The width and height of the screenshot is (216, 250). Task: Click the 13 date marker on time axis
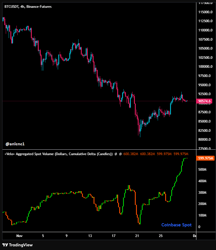click(90, 236)
